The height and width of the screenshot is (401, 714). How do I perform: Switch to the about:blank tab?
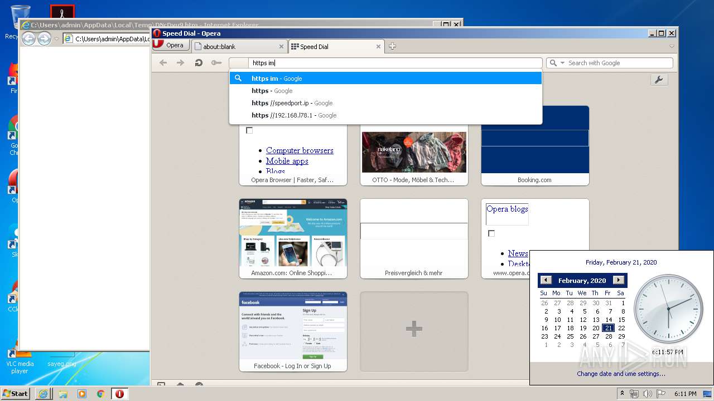(x=240, y=47)
